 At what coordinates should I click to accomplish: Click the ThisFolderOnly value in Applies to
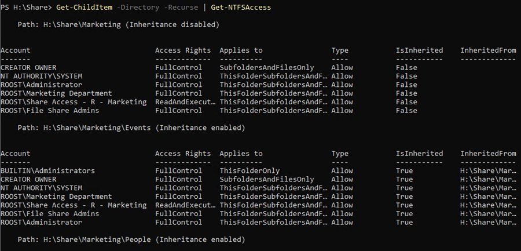250,171
